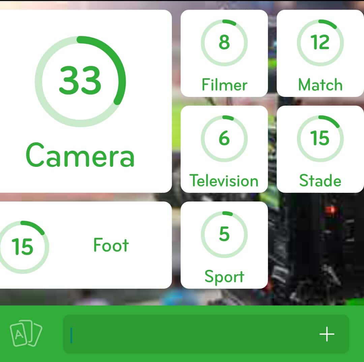Screen dimensions: 364x362
Task: Select the Stade answer tile
Action: pos(321,149)
